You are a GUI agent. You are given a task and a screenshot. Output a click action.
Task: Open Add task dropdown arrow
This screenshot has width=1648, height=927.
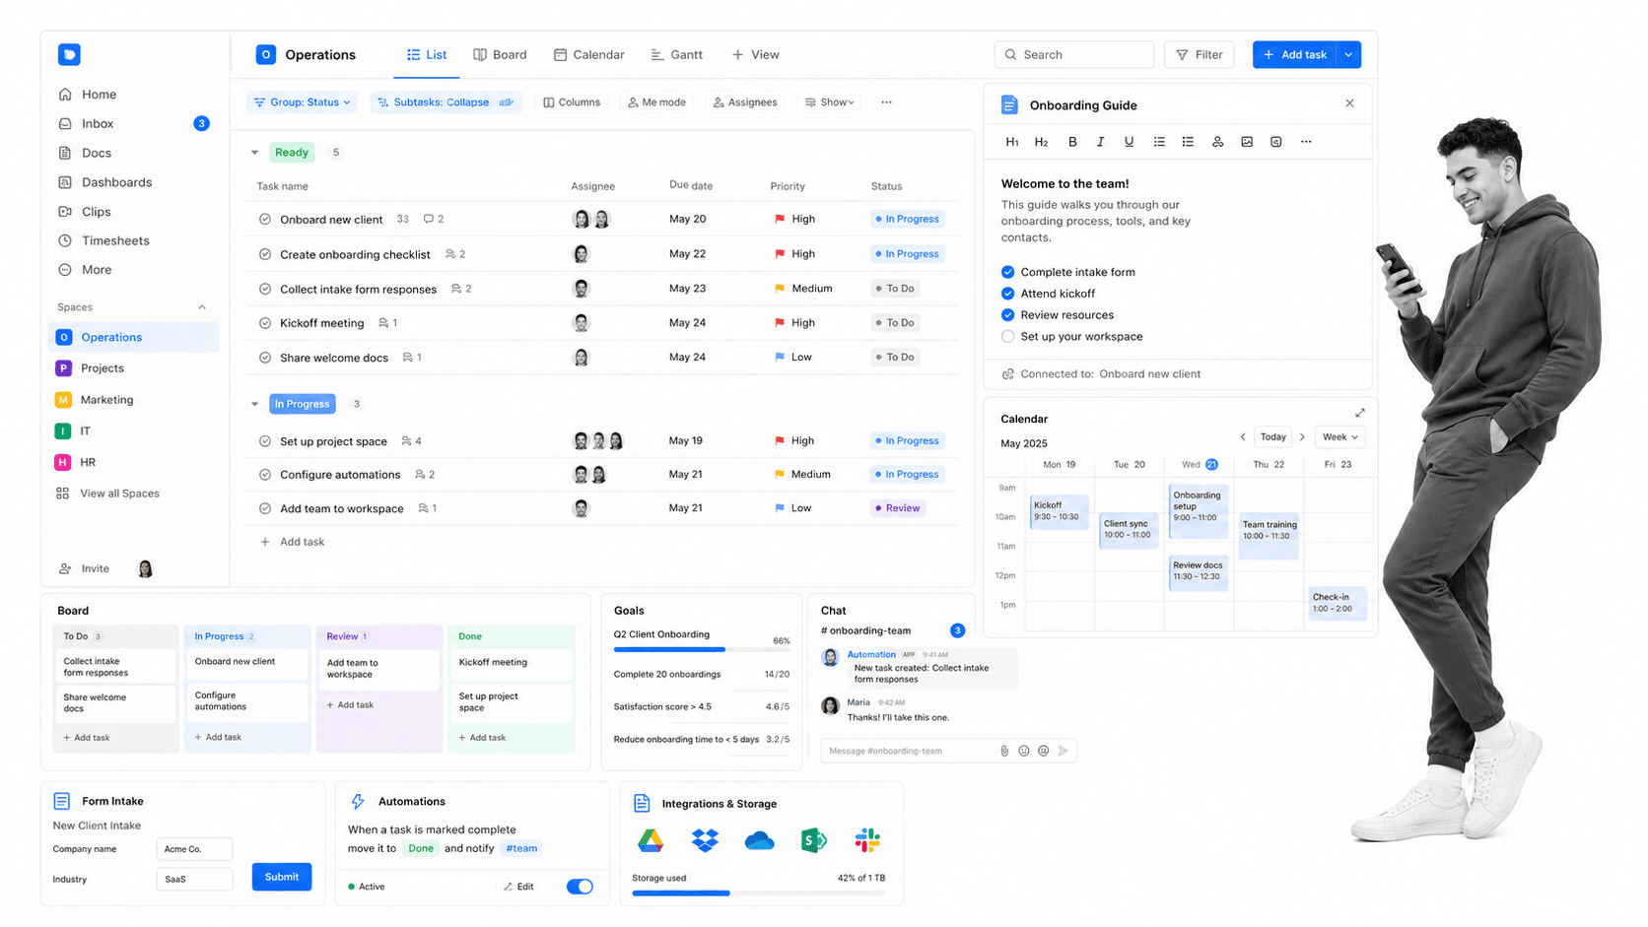[x=1348, y=55]
